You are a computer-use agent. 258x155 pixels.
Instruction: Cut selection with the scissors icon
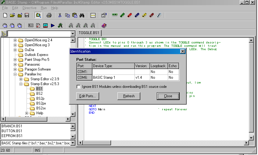60,15
